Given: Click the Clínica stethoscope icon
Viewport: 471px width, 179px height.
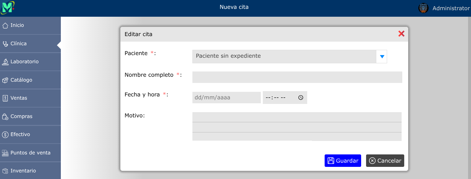Looking at the screenshot, I should [5, 44].
